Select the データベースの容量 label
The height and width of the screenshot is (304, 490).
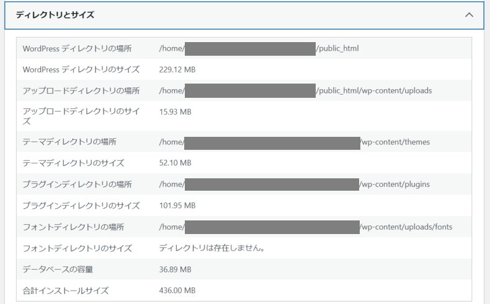(58, 269)
